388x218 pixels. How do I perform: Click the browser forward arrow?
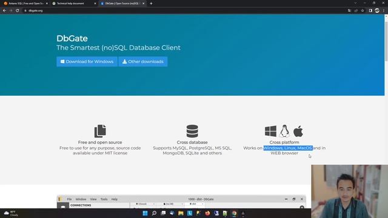(x=11, y=11)
